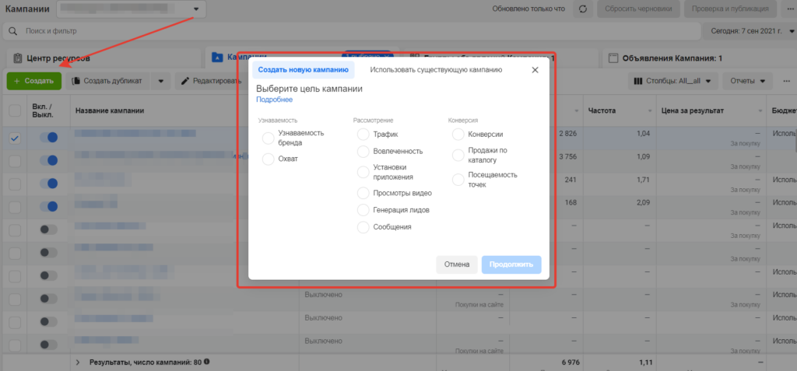Click the search magnifier icon
Image resolution: width=797 pixels, height=371 pixels.
click(x=14, y=32)
